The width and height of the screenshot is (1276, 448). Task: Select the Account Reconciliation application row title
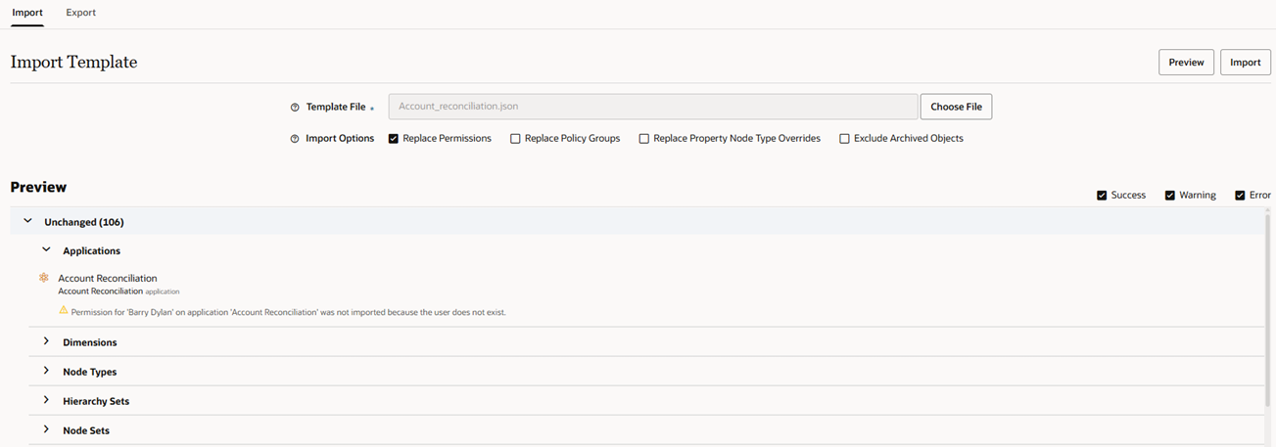pos(108,279)
